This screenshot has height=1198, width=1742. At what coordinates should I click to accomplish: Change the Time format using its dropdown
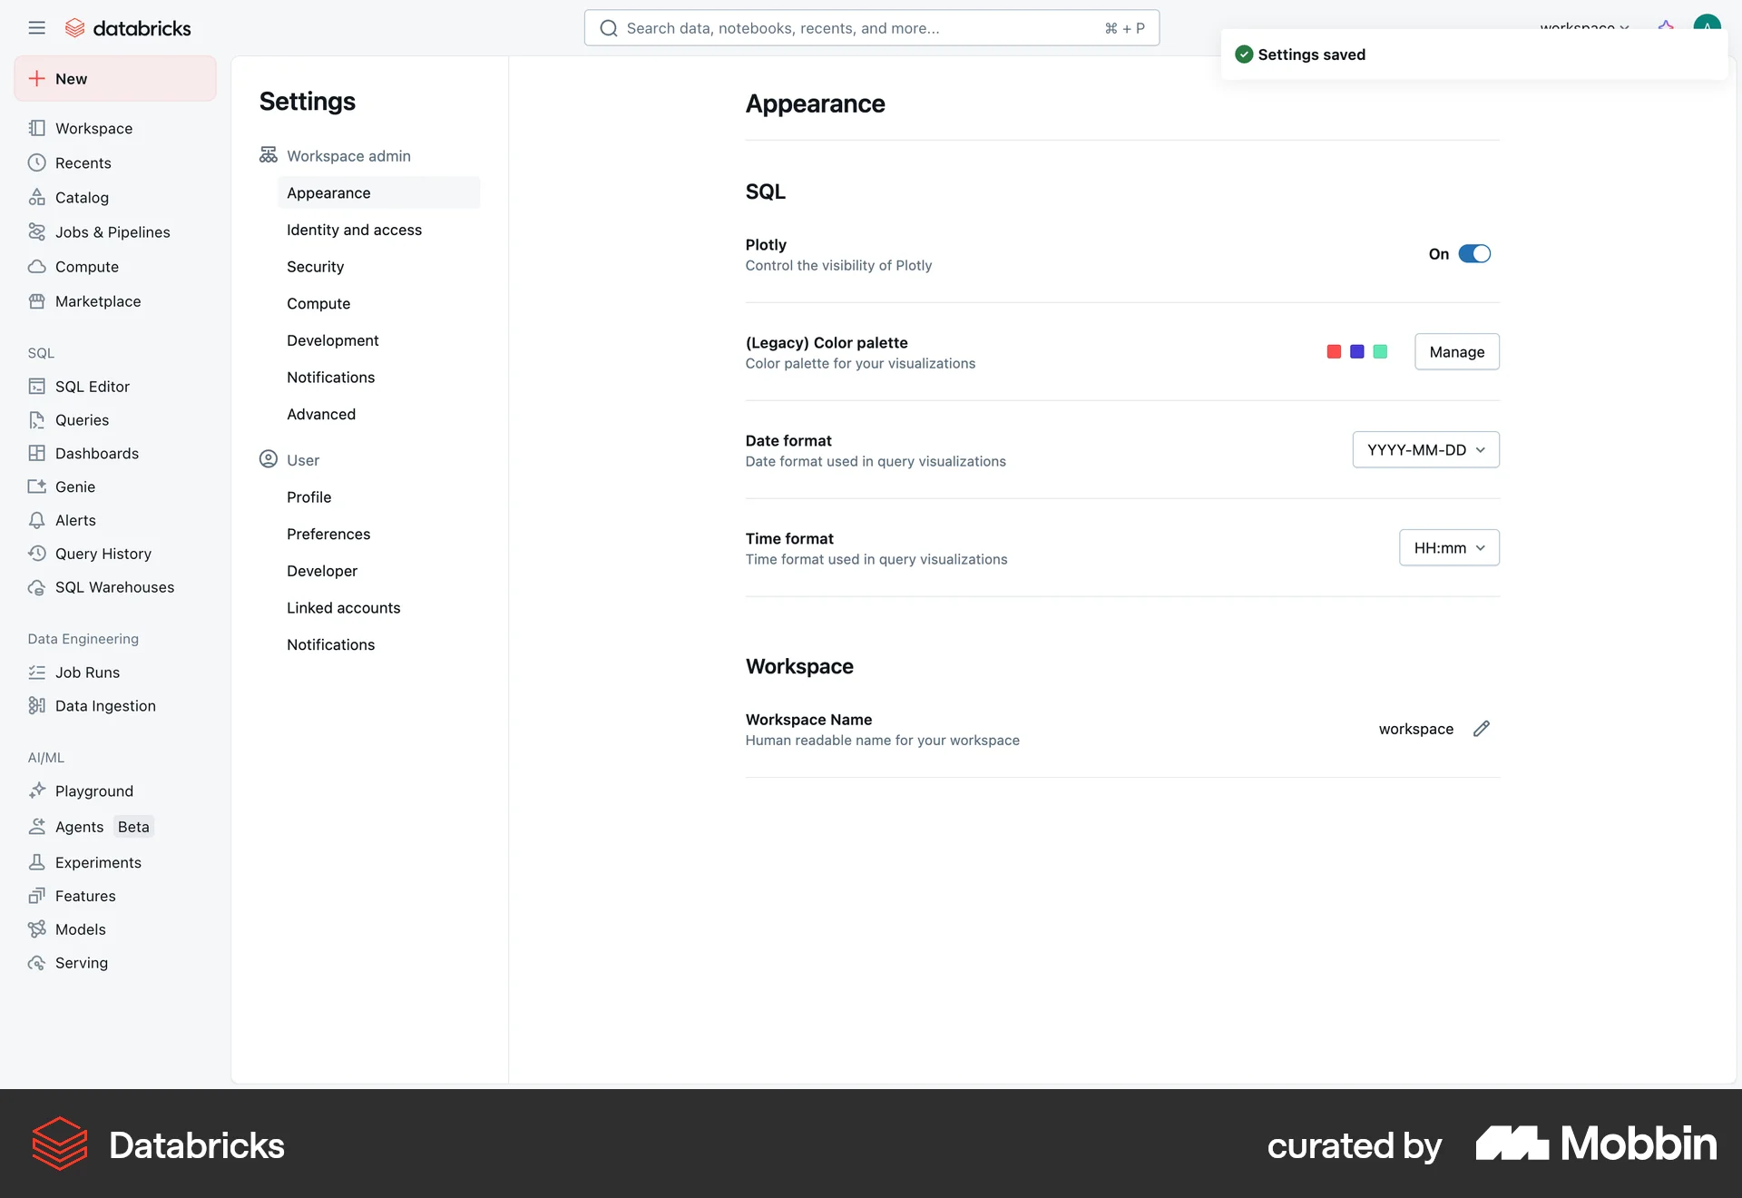click(x=1448, y=547)
